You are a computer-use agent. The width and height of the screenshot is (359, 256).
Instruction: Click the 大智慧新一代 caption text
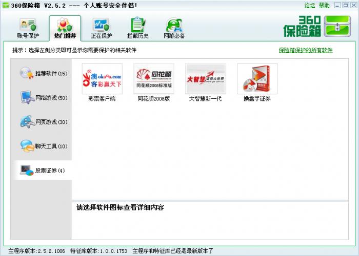pyautogui.click(x=205, y=99)
